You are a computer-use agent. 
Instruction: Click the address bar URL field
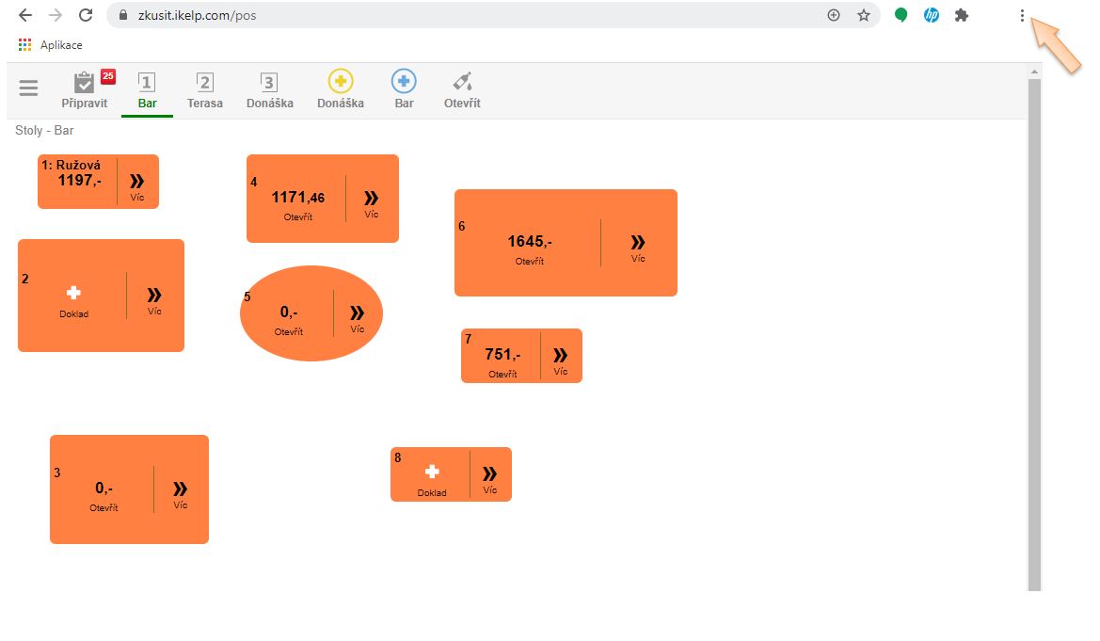[x=470, y=15]
